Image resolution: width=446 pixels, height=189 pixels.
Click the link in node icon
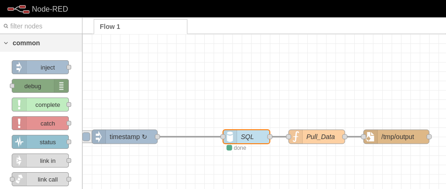coord(19,161)
